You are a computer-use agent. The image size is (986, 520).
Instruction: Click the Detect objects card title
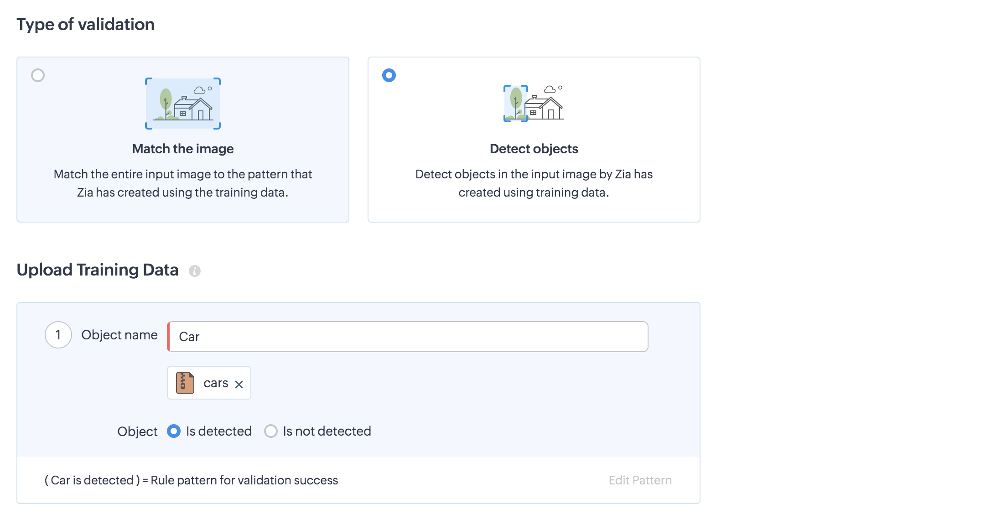coord(534,149)
